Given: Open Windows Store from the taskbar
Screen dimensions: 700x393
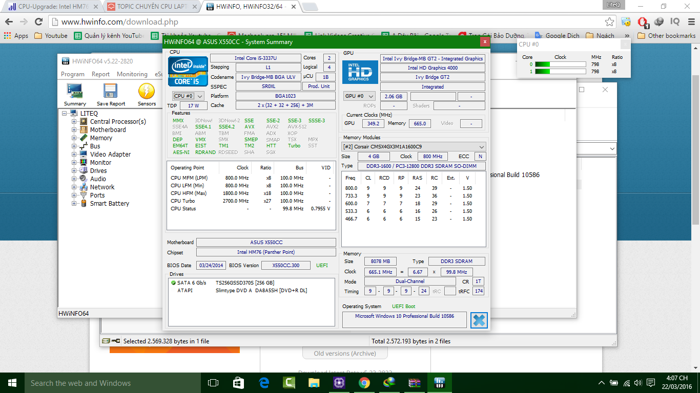Looking at the screenshot, I should coord(238,383).
